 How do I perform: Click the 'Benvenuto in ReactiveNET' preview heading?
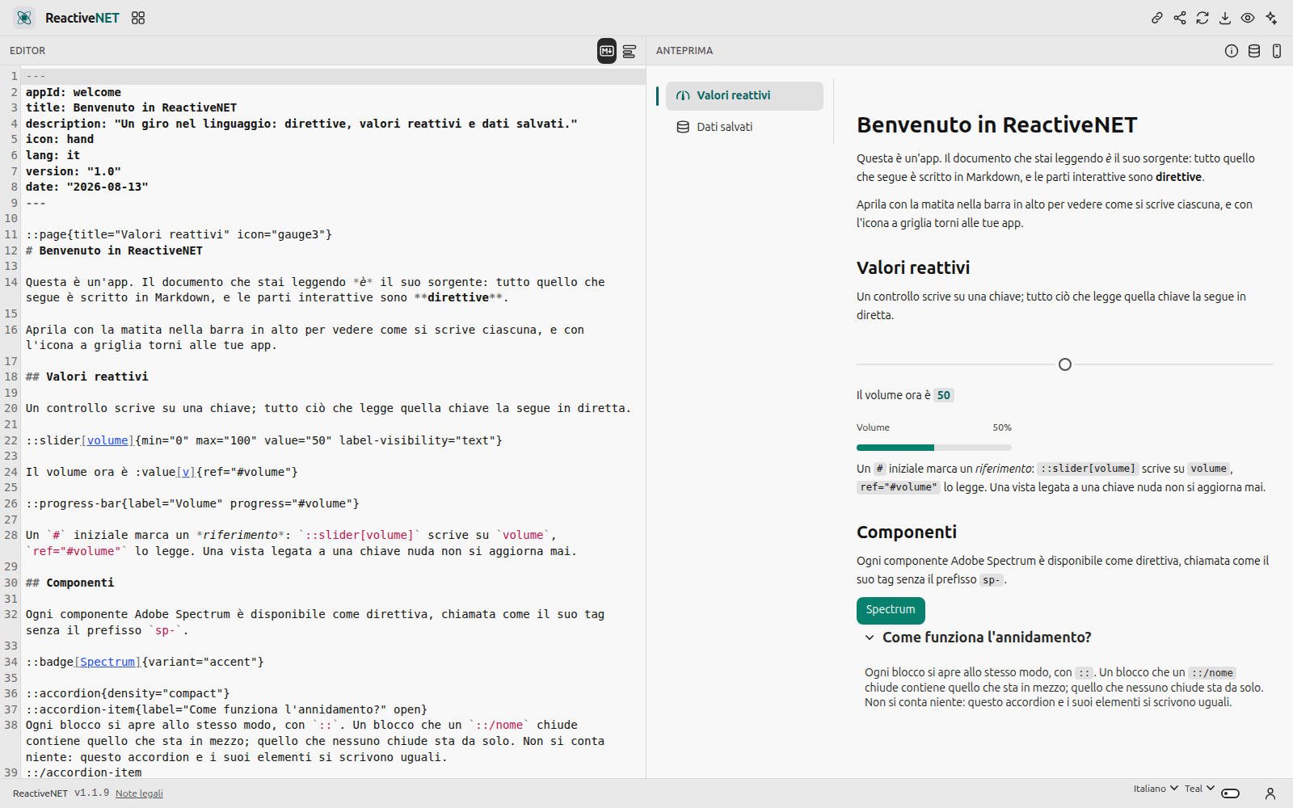[997, 124]
